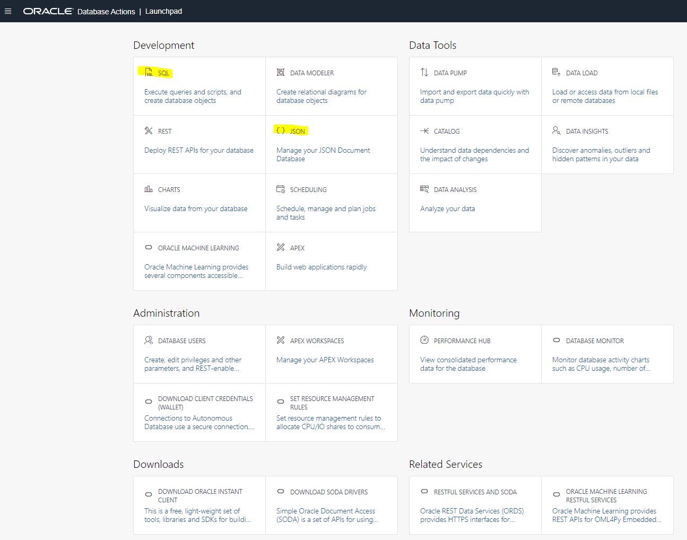The width and height of the screenshot is (687, 540).
Task: Open the Data Load icon
Action: 556,72
